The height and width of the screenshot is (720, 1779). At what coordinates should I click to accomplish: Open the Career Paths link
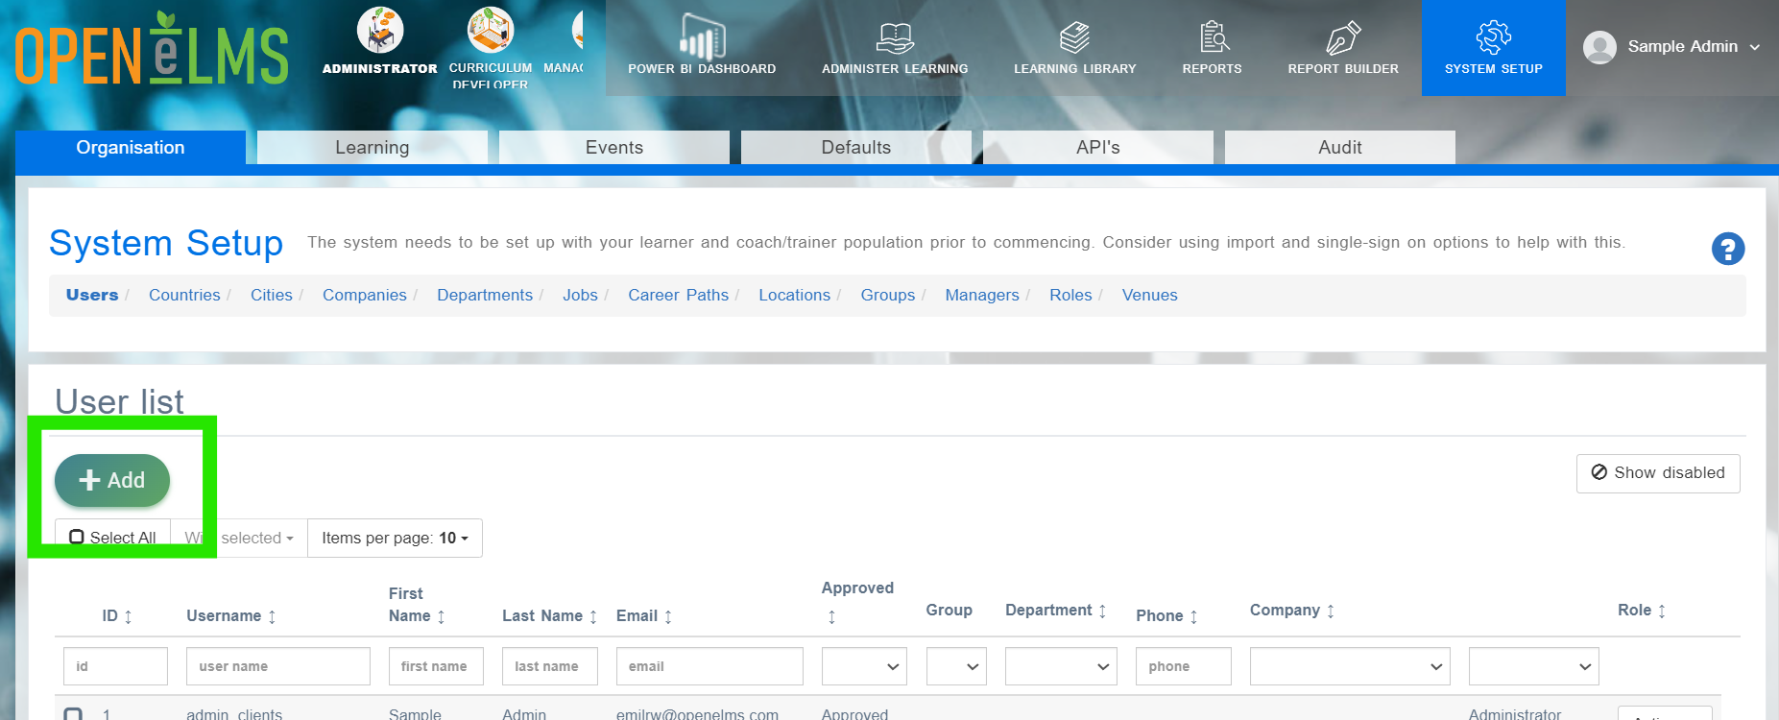coord(678,296)
